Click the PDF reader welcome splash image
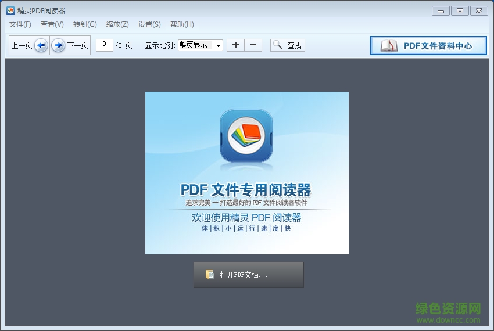Screen dimensions: 494x331 pos(247,172)
